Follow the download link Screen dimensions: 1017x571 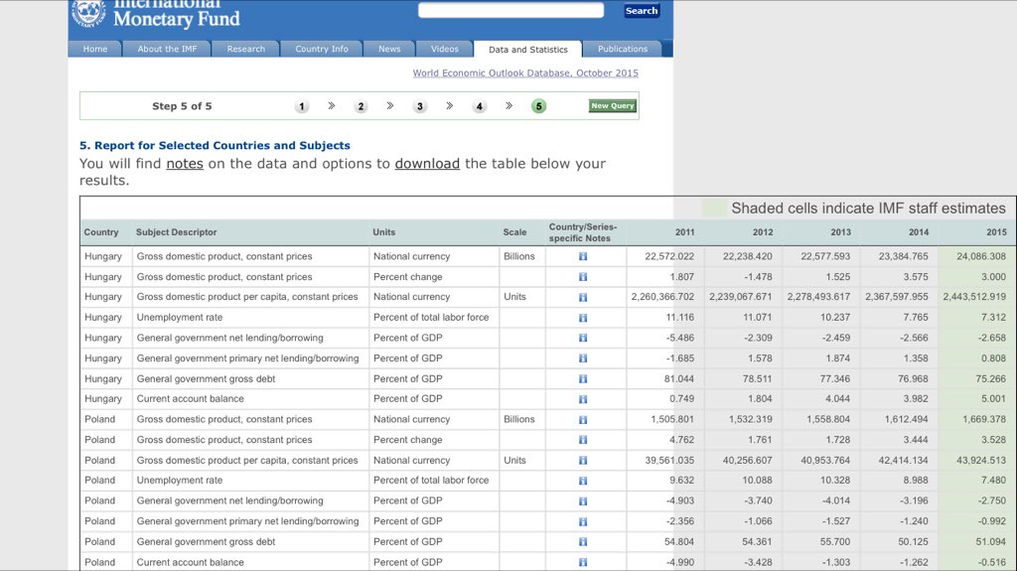(x=427, y=164)
